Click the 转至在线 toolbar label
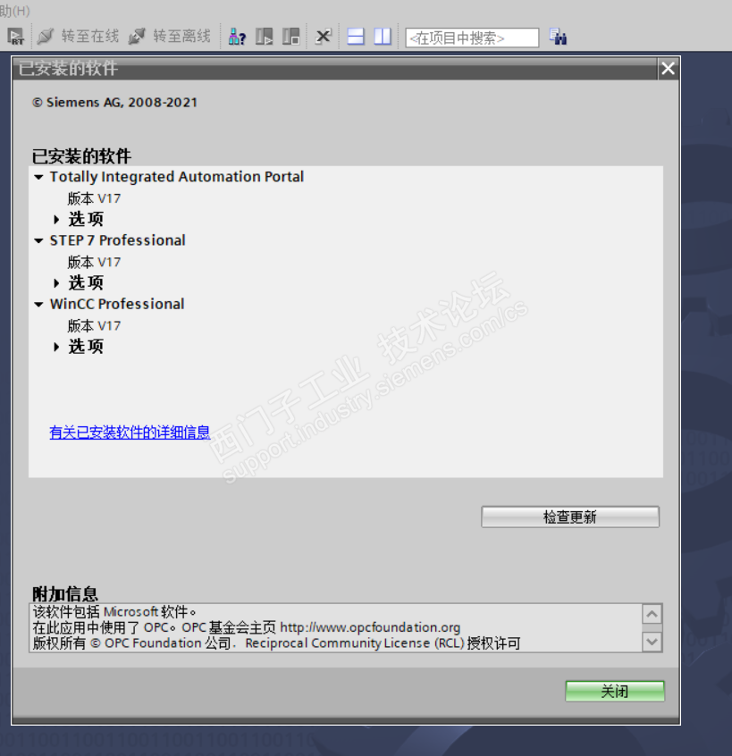 coord(90,36)
